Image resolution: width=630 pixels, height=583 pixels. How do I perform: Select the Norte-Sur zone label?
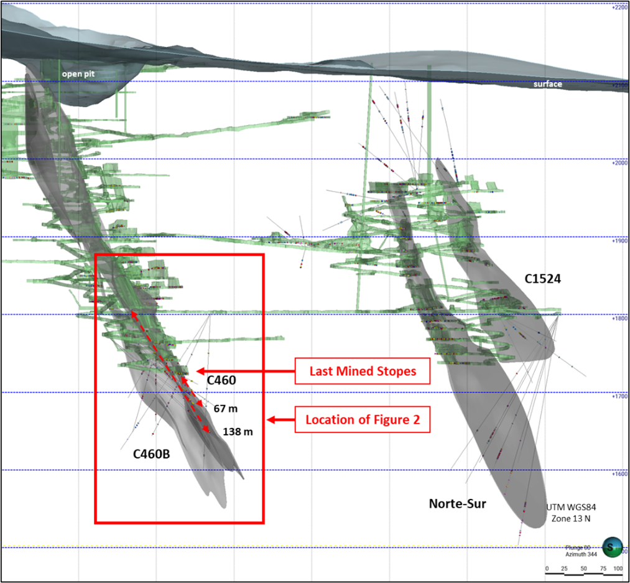click(457, 503)
